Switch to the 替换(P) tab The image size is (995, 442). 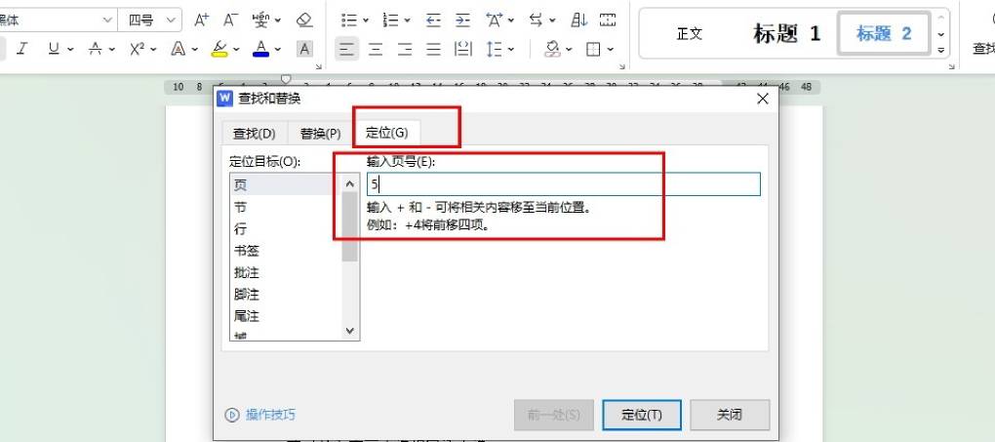[x=321, y=134]
